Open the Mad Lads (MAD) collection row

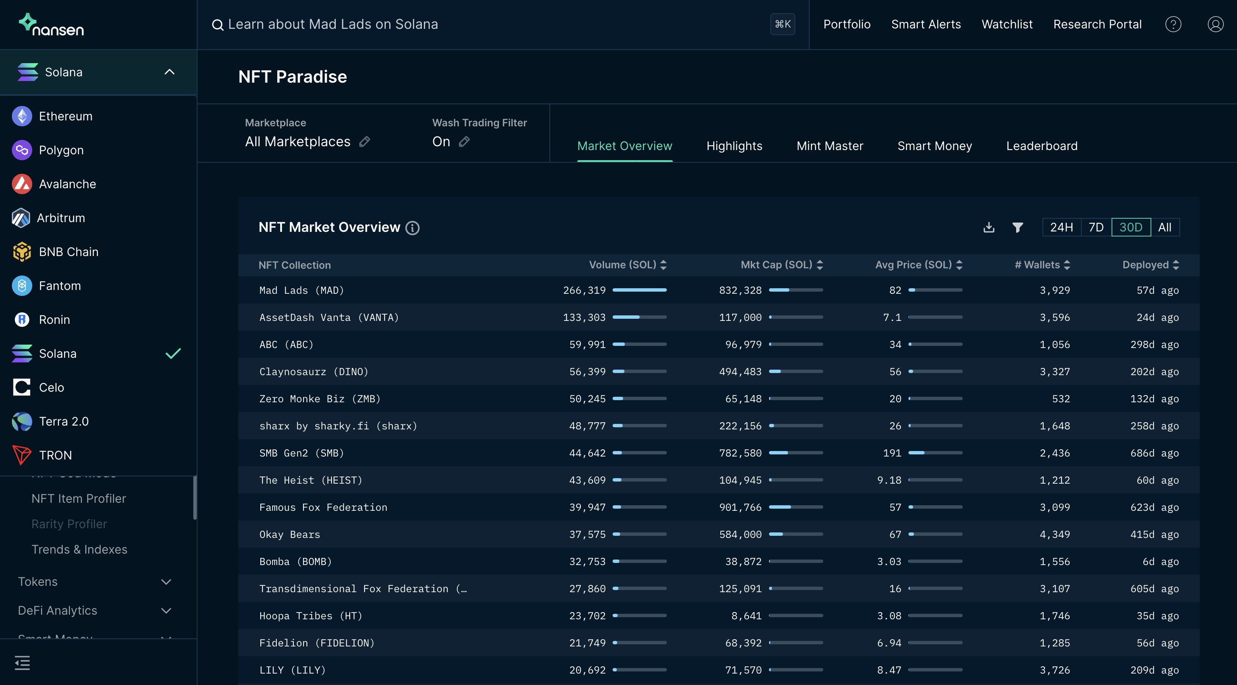tap(719, 290)
